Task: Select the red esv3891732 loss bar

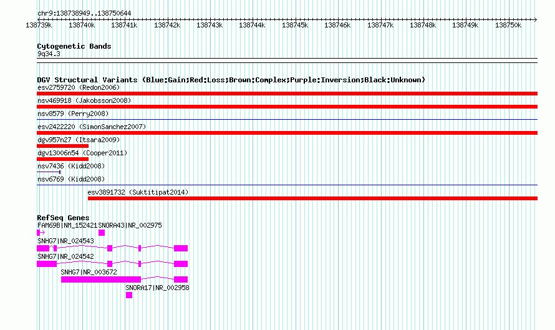Action: (x=312, y=198)
